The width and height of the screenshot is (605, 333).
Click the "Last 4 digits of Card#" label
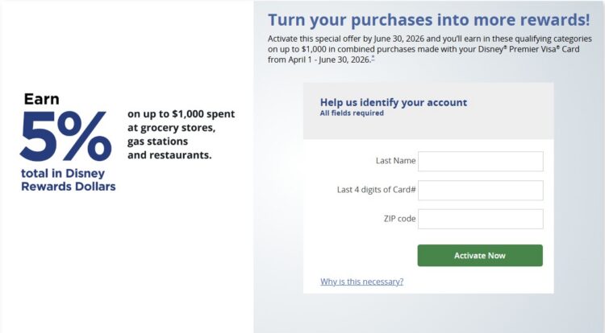click(376, 190)
